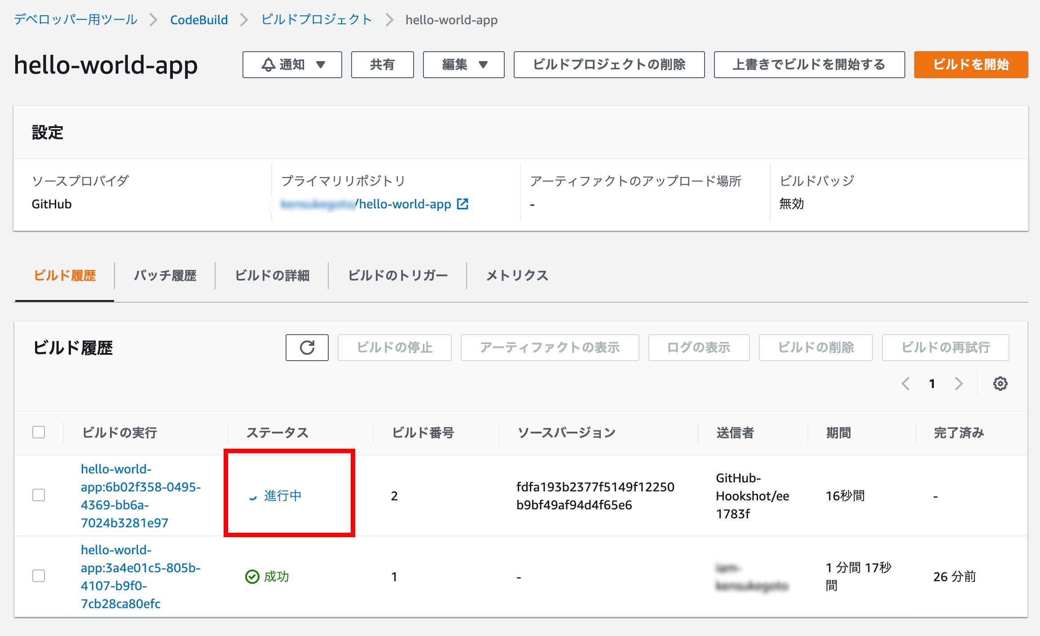Refresh the build history list
Image resolution: width=1040 pixels, height=636 pixels.
pyautogui.click(x=307, y=347)
